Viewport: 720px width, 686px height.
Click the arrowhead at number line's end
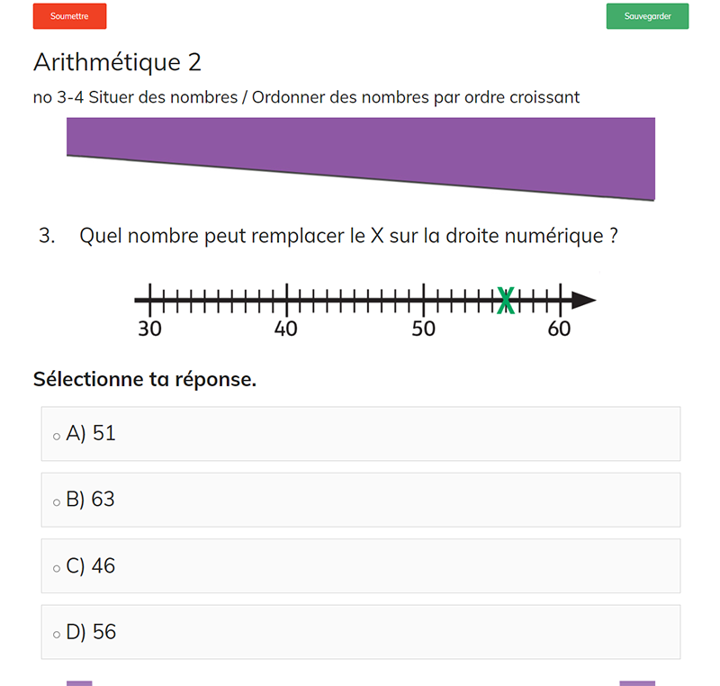click(x=583, y=300)
